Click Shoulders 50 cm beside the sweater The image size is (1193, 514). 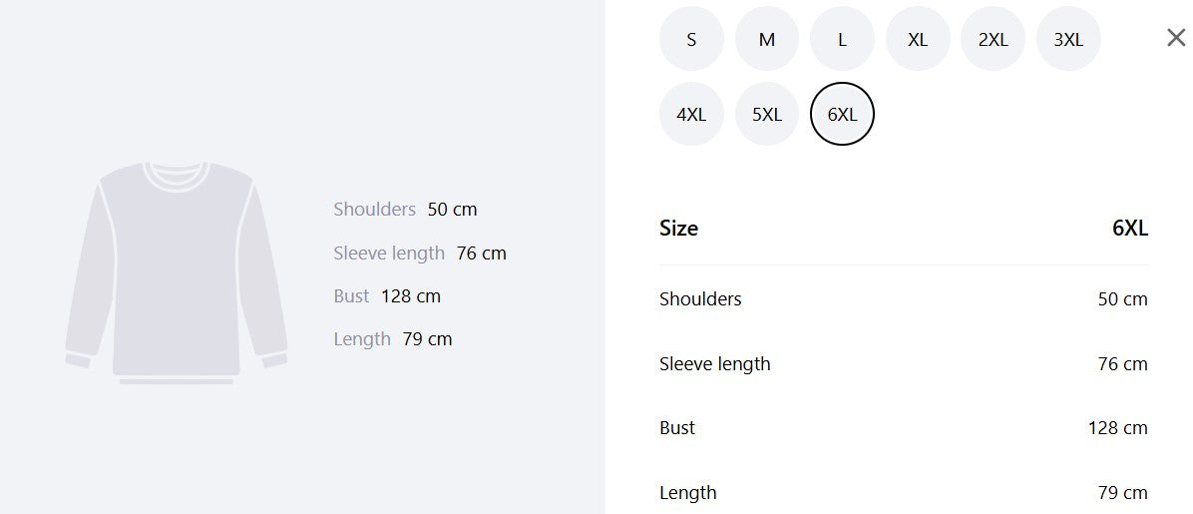pyautogui.click(x=405, y=210)
